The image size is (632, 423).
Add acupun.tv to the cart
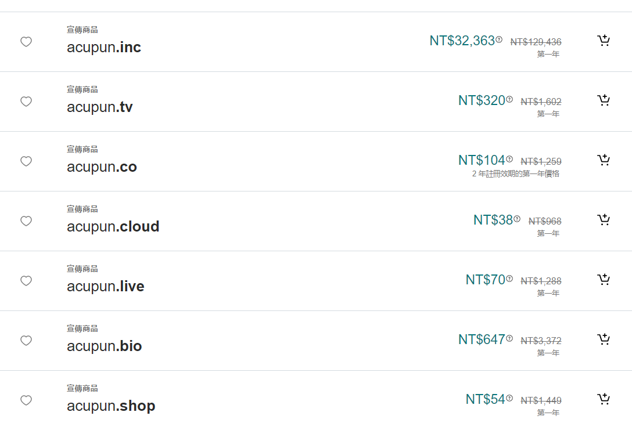point(604,100)
